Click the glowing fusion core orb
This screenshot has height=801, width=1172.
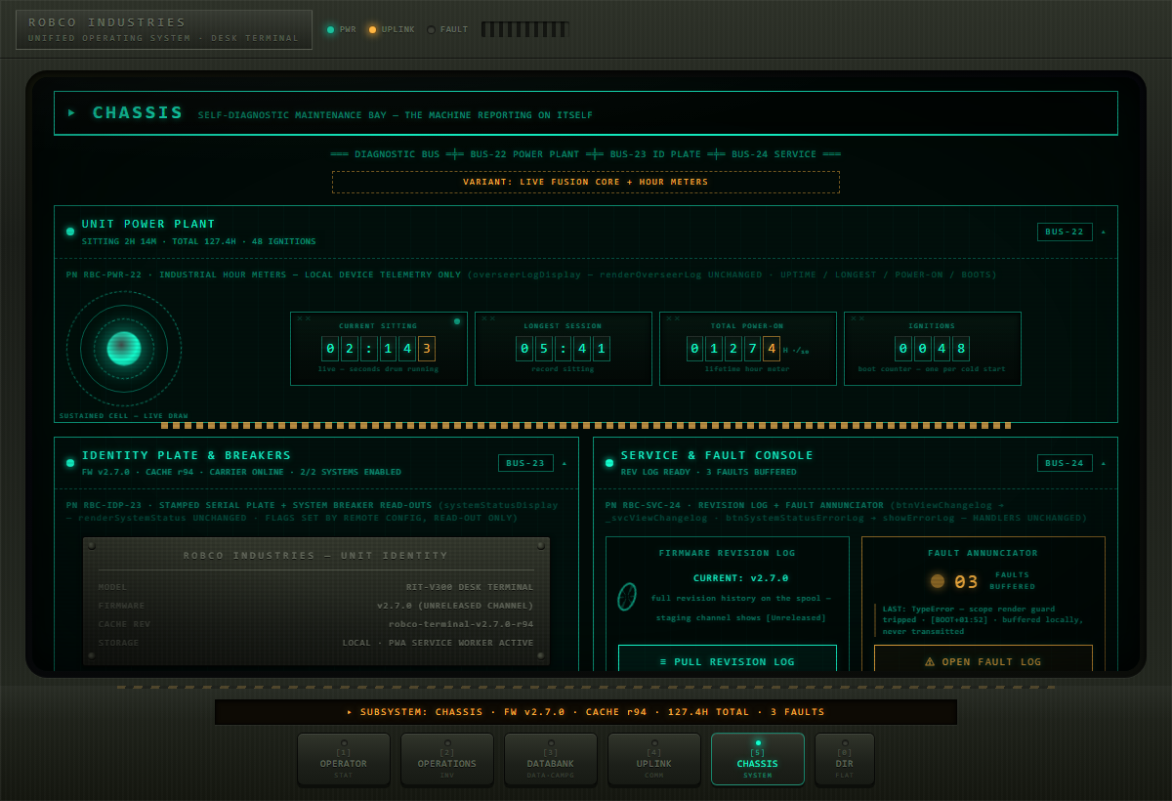point(124,348)
